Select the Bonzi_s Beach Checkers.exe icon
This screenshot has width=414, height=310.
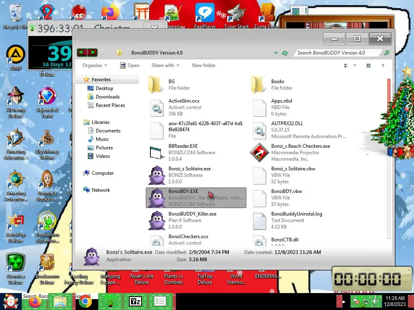(x=260, y=152)
